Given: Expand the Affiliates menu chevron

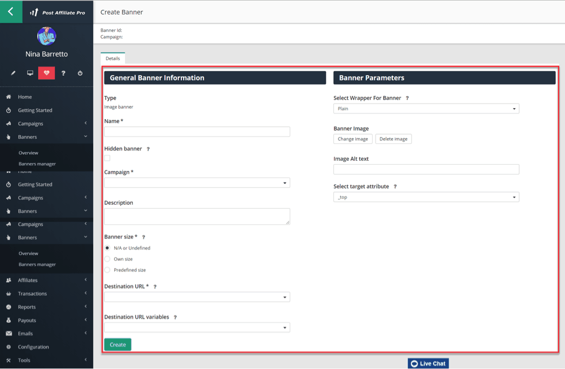Looking at the screenshot, I should tap(86, 280).
